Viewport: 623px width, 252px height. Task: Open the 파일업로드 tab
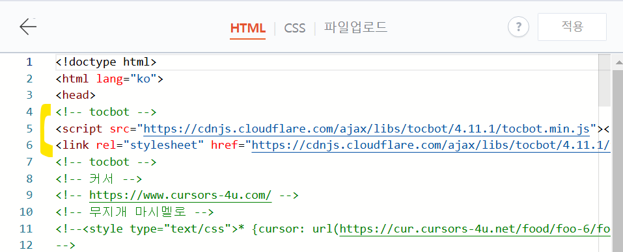click(355, 27)
